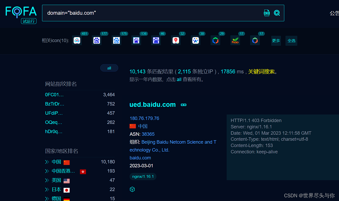Viewport: 339px width, 201px height.
Task: Select the related icon with count 481
Action: click(x=77, y=41)
